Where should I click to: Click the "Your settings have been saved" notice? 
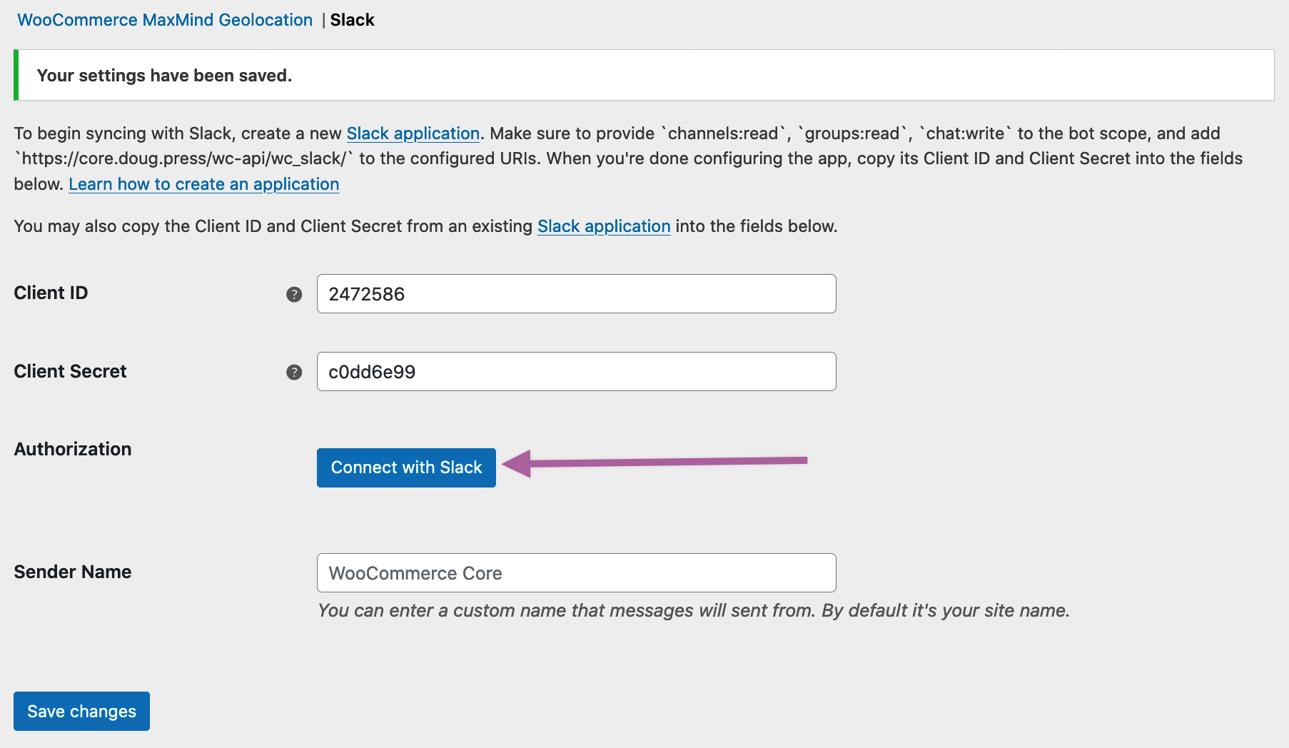[164, 75]
